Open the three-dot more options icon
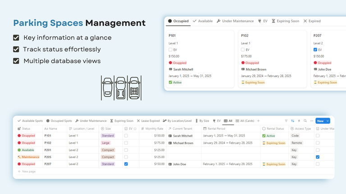 click(312, 121)
